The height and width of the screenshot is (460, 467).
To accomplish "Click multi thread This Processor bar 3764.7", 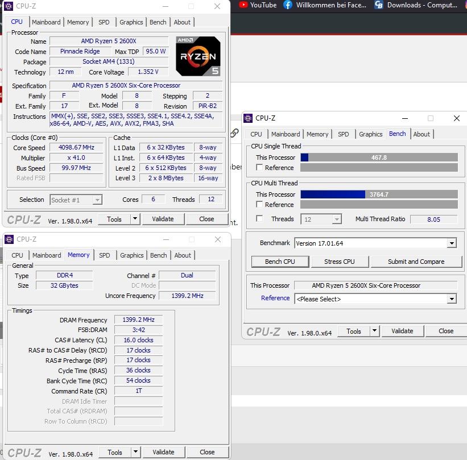I will point(379,194).
